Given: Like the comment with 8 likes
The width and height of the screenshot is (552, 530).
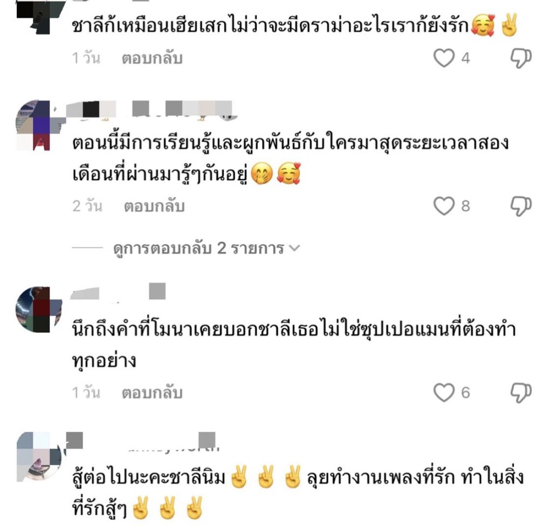Looking at the screenshot, I should [444, 206].
